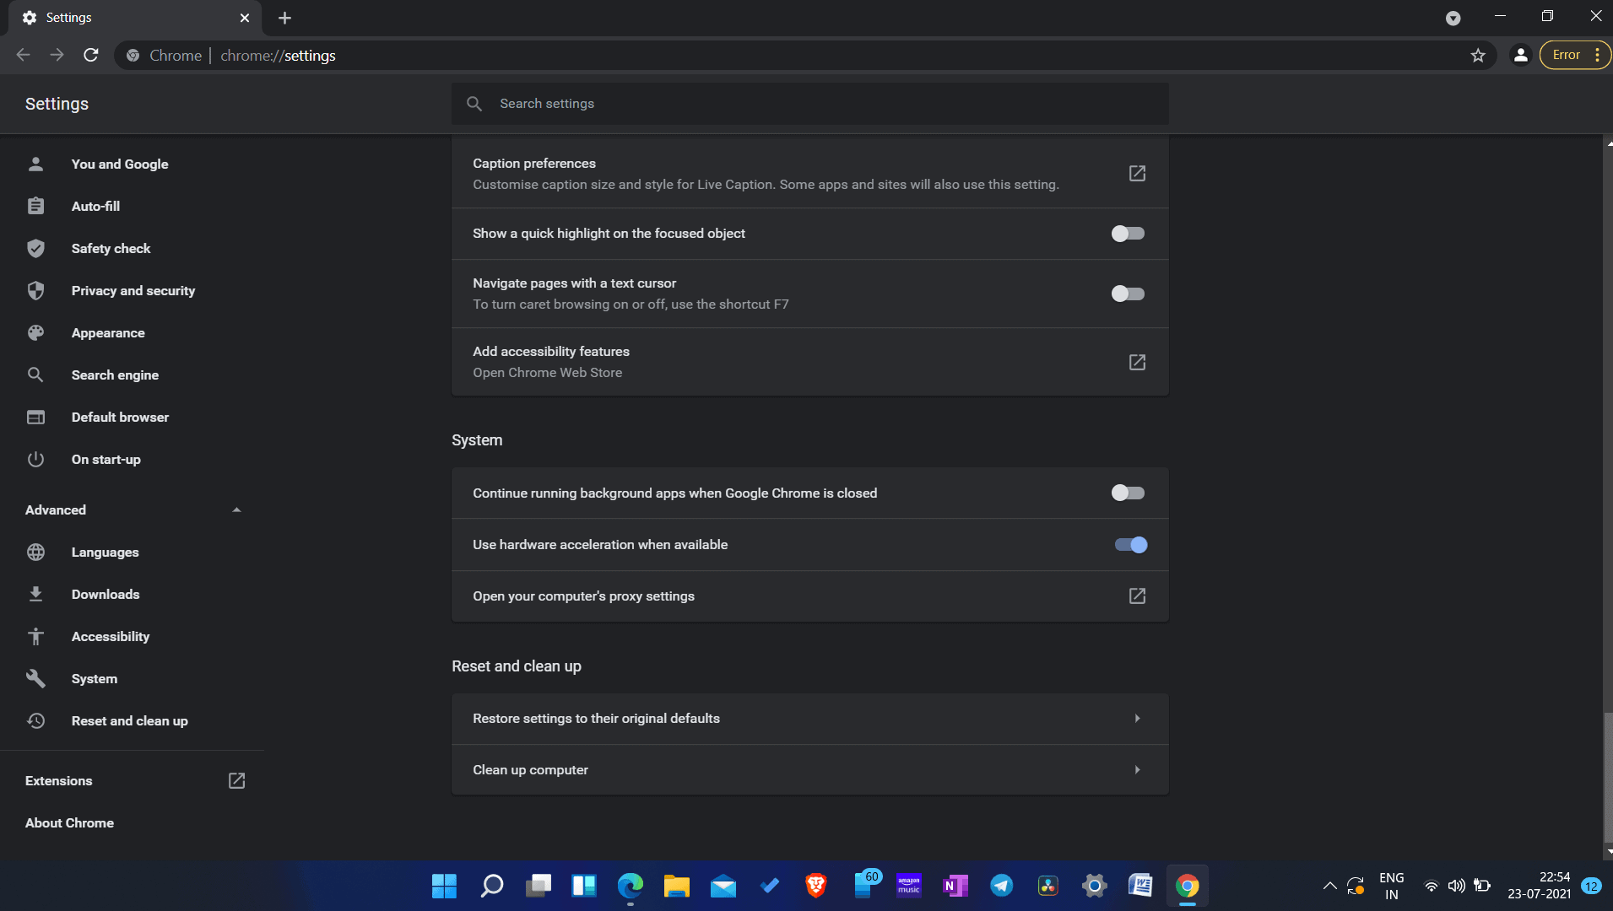Close the Settings tab

[x=245, y=18]
